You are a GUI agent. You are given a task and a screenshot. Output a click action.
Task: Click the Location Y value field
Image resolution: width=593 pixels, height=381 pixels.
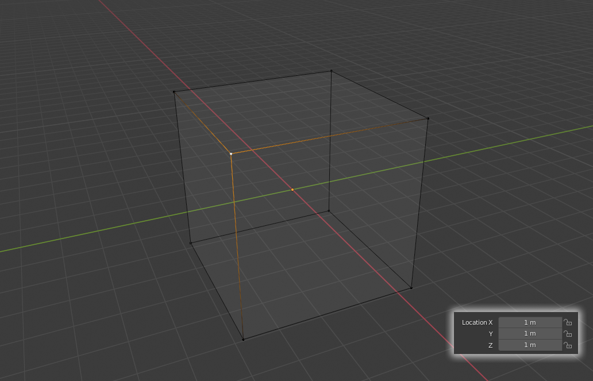pyautogui.click(x=530, y=334)
